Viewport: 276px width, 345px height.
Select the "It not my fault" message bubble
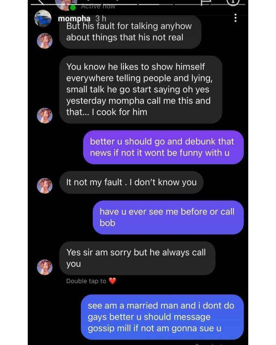[x=132, y=183]
